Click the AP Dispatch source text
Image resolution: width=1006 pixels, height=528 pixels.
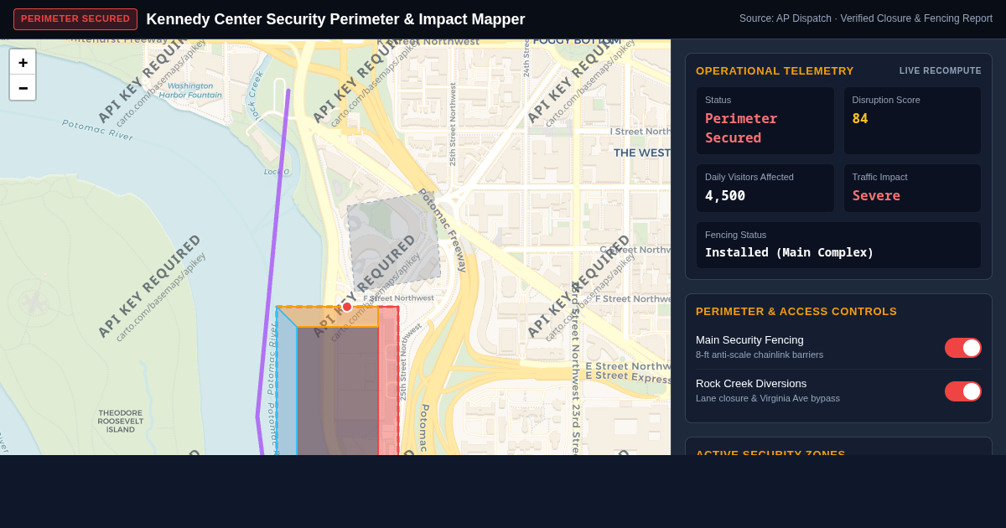click(866, 18)
